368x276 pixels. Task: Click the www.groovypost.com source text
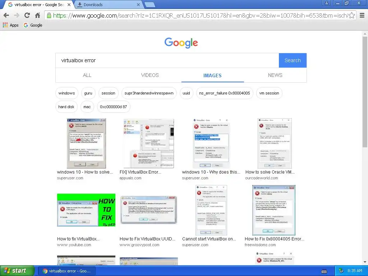click(139, 245)
